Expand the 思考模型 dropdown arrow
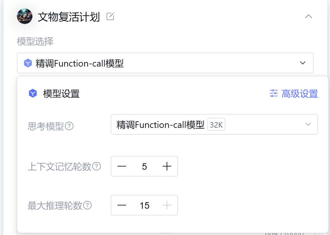330x235 pixels. coord(308,124)
